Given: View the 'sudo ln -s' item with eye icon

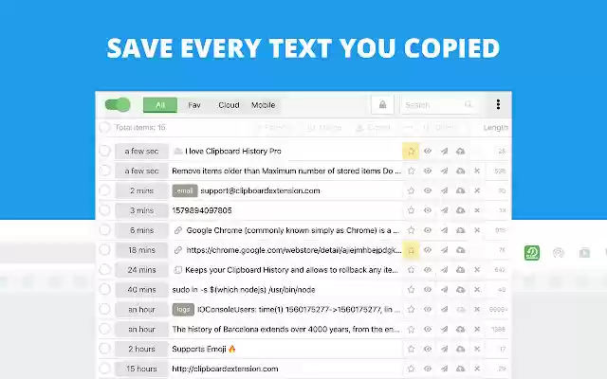Looking at the screenshot, I should pos(428,289).
